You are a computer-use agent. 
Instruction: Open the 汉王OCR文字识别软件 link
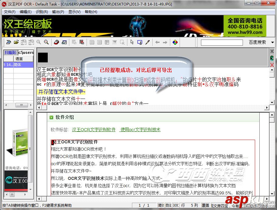coord(94,129)
